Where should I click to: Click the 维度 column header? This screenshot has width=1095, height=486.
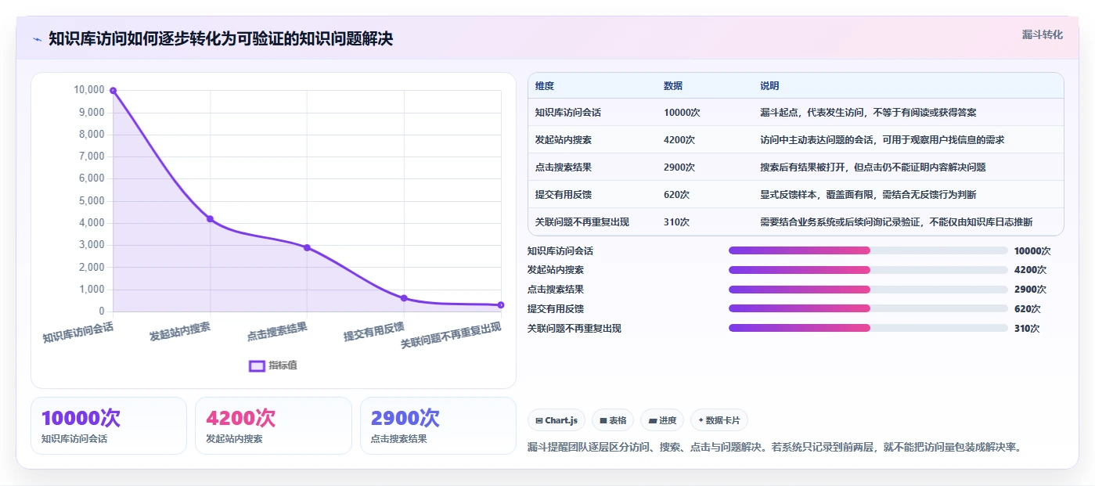(545, 86)
